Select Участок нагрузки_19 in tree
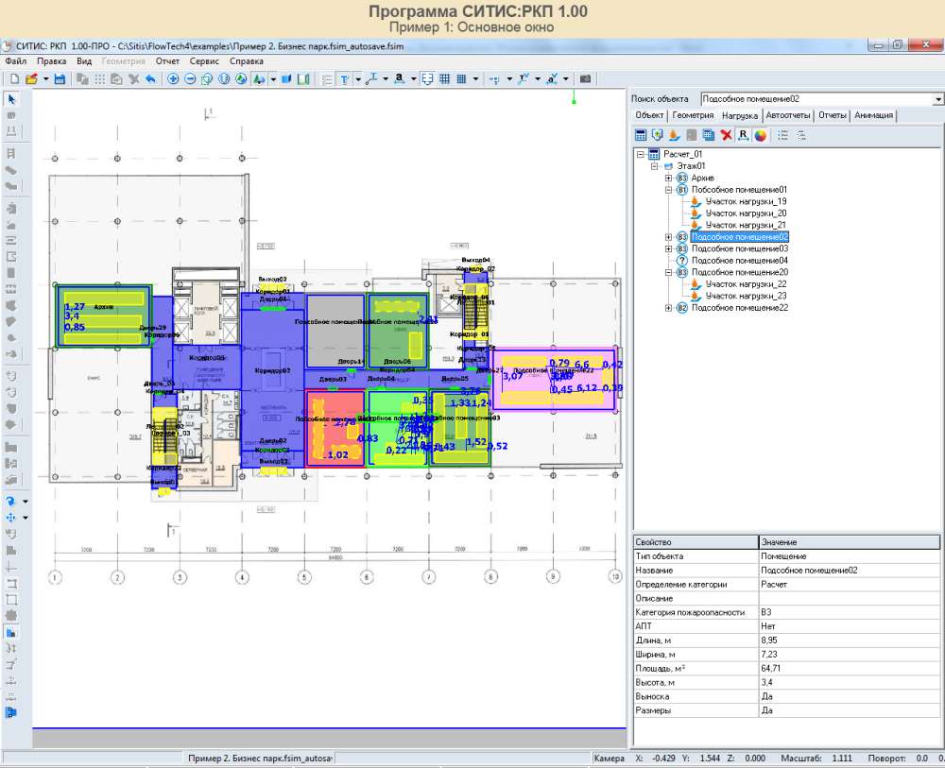 pyautogui.click(x=746, y=201)
